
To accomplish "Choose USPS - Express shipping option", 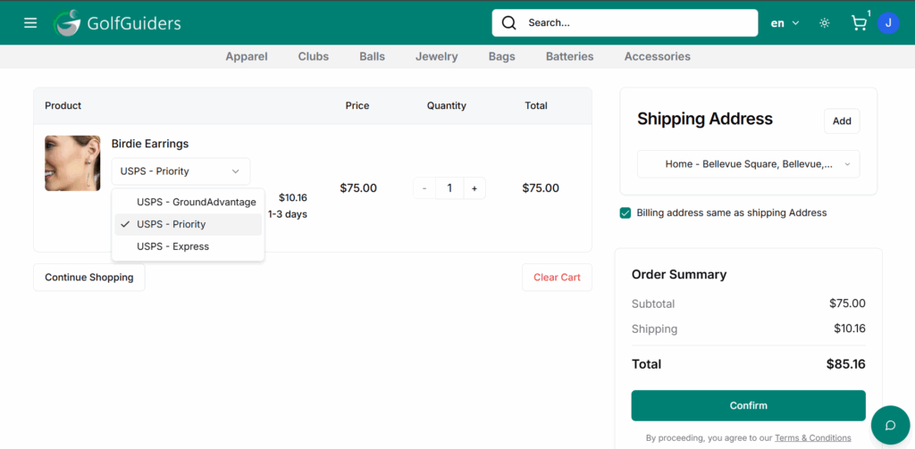I will 172,246.
